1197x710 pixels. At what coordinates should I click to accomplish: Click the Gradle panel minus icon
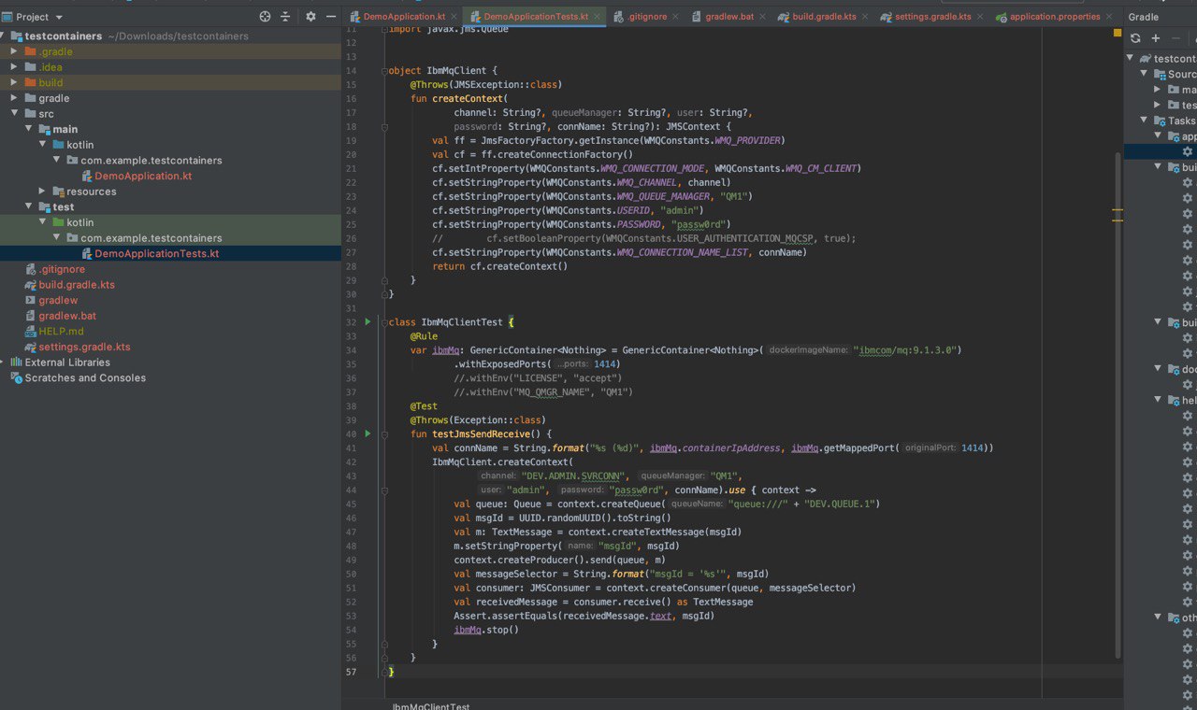(x=1176, y=38)
